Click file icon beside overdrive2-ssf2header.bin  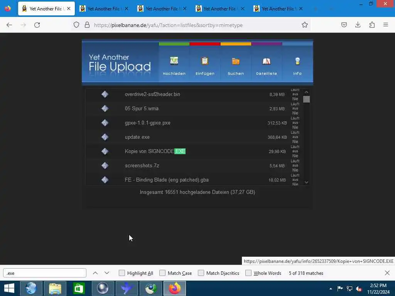(x=105, y=94)
